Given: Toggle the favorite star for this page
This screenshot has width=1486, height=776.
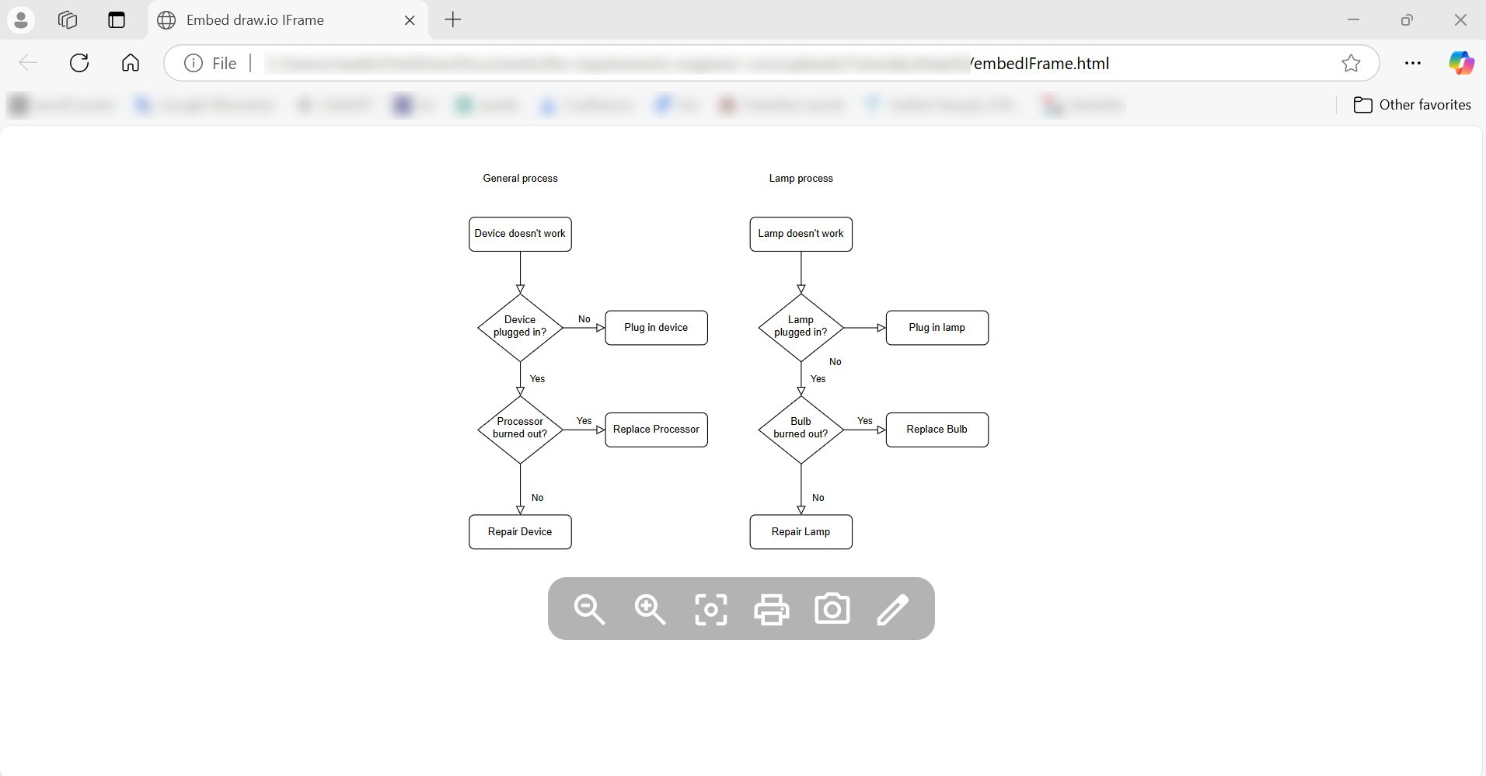Looking at the screenshot, I should pos(1352,63).
